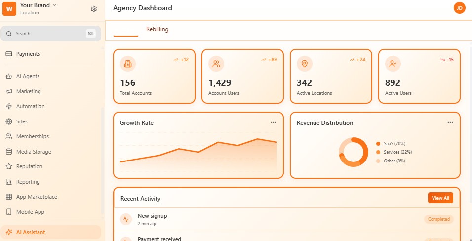
Task: Click the 156 Total Accounts value
Action: point(128,83)
